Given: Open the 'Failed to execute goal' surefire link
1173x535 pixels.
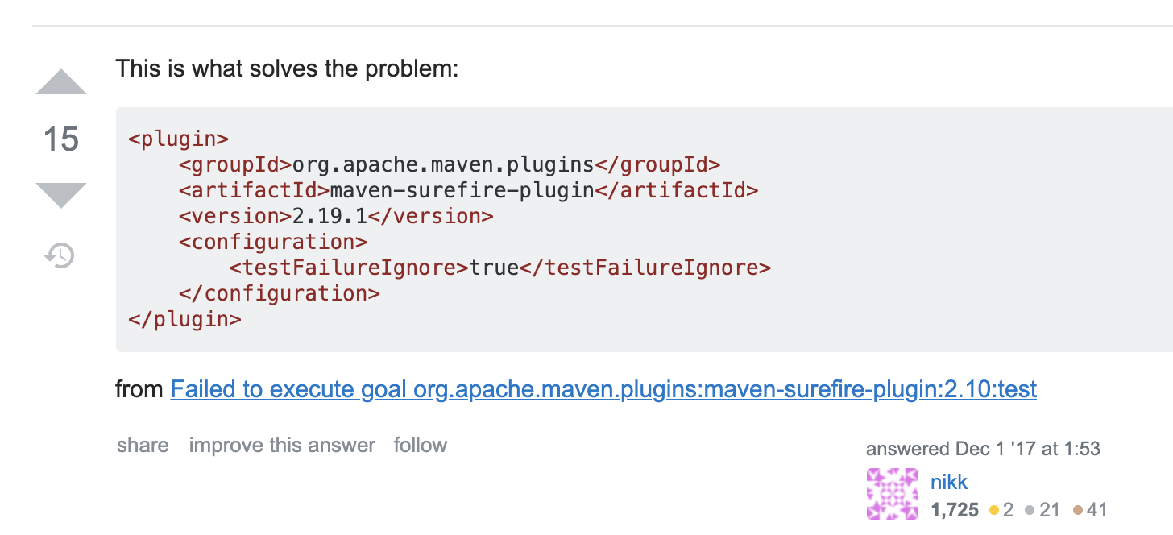Looking at the screenshot, I should (603, 390).
